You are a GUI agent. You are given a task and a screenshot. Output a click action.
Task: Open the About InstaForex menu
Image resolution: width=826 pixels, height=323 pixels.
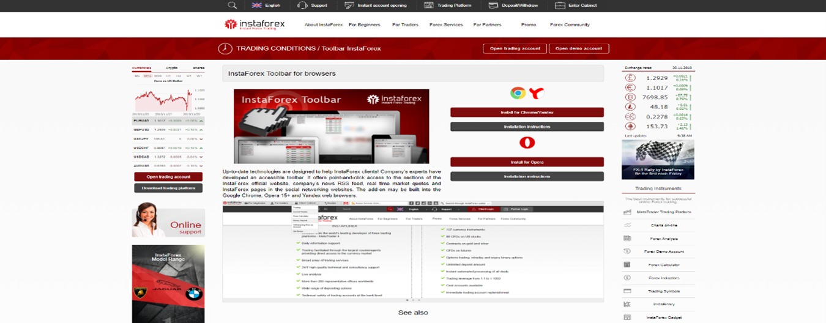click(x=324, y=25)
